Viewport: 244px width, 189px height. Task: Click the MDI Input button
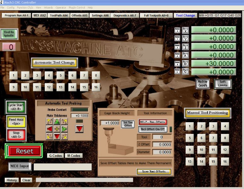[20, 166]
